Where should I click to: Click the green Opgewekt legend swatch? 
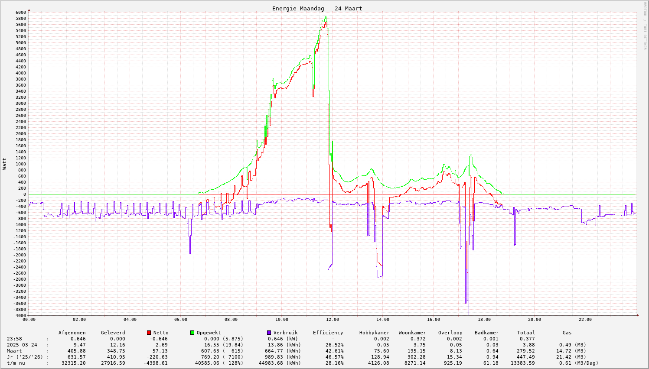(x=192, y=333)
